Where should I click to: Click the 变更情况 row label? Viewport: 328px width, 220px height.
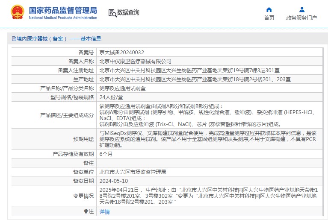(83, 196)
